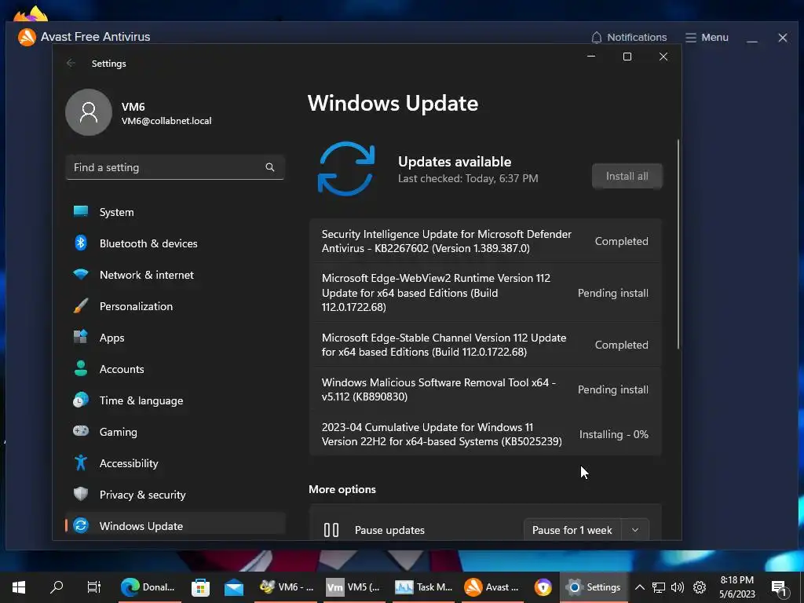Click the More options heading
The width and height of the screenshot is (804, 603).
(342, 489)
